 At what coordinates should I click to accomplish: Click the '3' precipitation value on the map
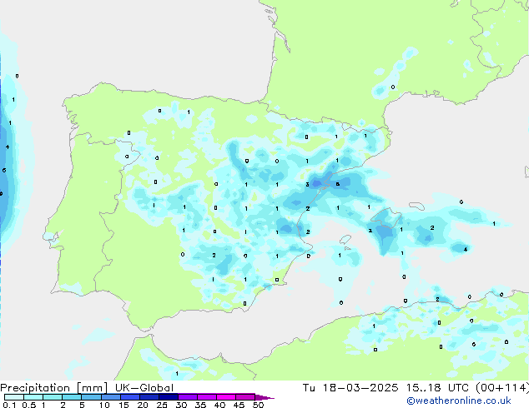(x=307, y=185)
